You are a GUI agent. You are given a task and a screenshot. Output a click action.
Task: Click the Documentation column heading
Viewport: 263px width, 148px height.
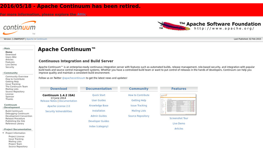(x=99, y=89)
